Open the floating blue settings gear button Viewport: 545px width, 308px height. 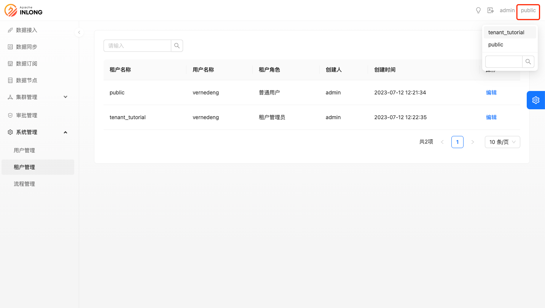(535, 100)
